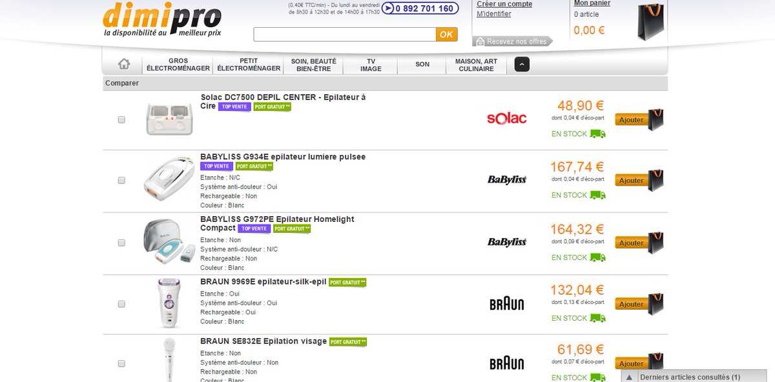Click TOP VENTE badge on BABYLISS G972PE
The height and width of the screenshot is (382, 775).
tap(254, 228)
